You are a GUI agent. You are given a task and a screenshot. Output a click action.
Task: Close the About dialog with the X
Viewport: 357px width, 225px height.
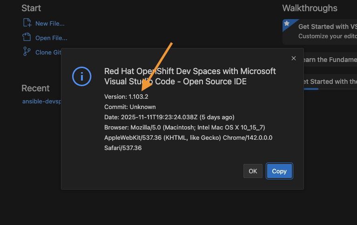pos(294,58)
